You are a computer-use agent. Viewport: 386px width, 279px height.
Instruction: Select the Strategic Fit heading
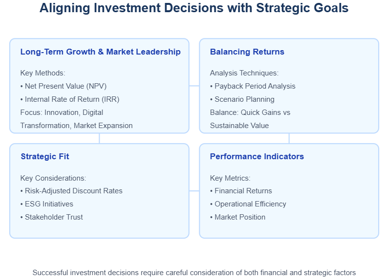pyautogui.click(x=45, y=156)
